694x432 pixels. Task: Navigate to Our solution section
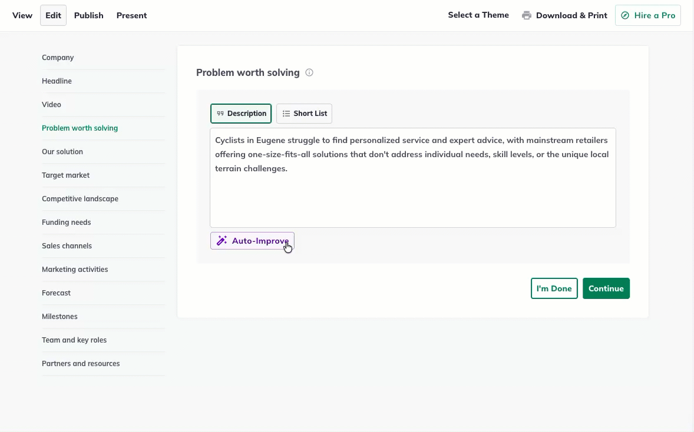pyautogui.click(x=62, y=151)
